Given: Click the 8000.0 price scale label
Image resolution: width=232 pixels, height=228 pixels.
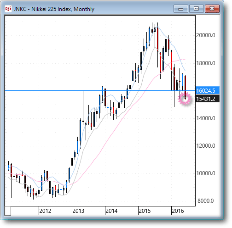Looking at the screenshot, I should tap(206, 201).
